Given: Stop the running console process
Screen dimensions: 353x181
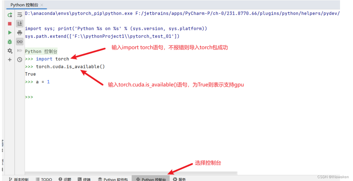Looking at the screenshot, I should [x=10, y=24].
